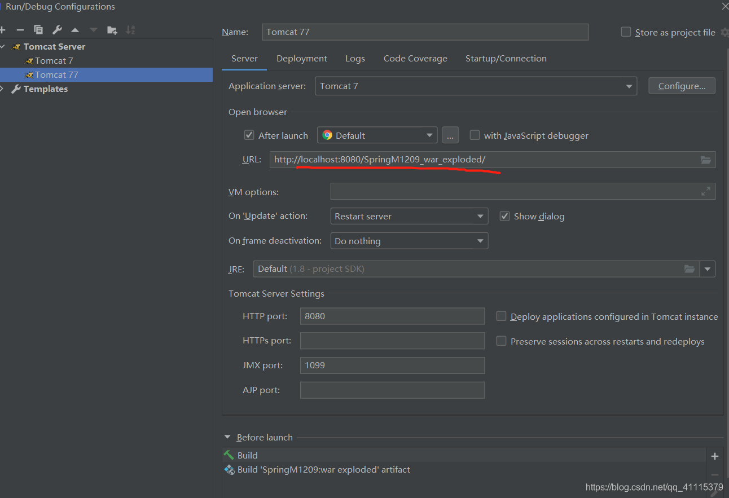Move configuration down with the down arrow
The image size is (729, 498).
[x=94, y=30]
